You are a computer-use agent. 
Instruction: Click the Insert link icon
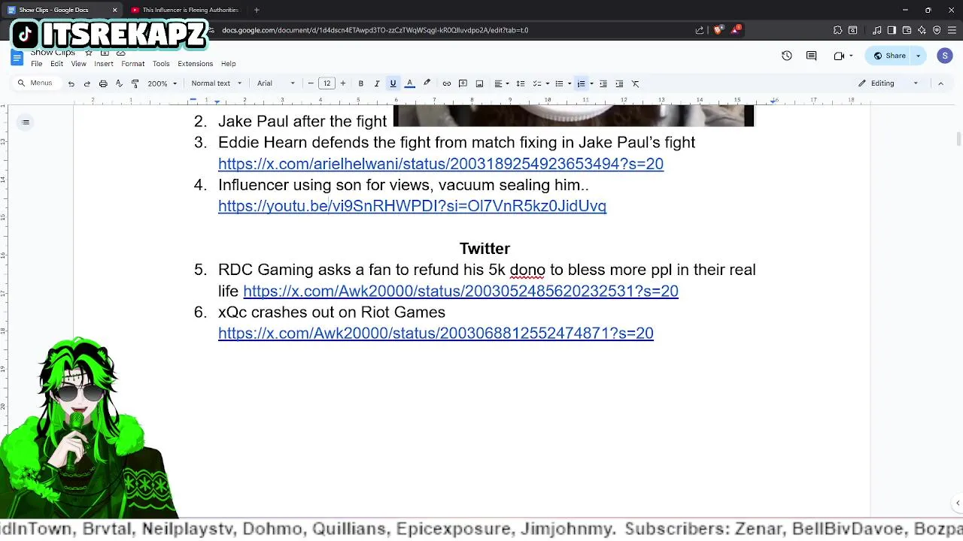[446, 83]
